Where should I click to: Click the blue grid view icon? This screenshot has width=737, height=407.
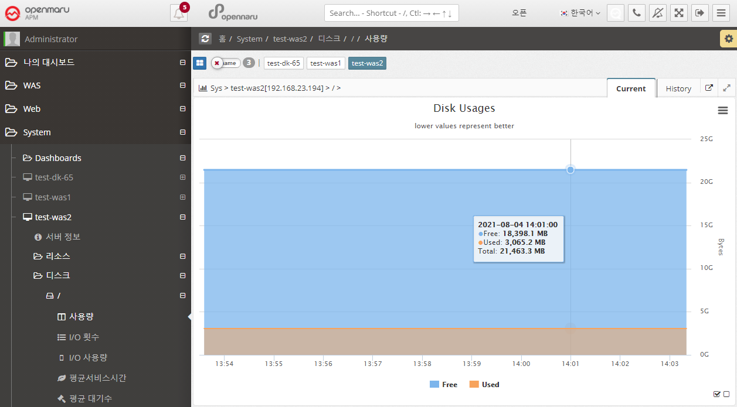[200, 63]
